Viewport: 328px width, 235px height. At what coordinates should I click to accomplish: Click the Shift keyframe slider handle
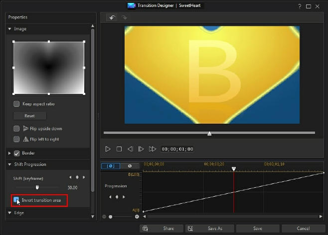point(37,187)
